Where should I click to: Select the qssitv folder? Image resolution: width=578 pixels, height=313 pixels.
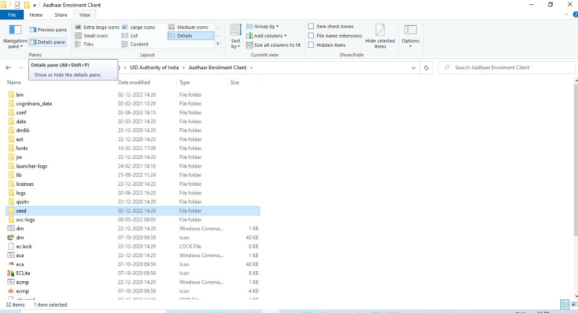133,202
